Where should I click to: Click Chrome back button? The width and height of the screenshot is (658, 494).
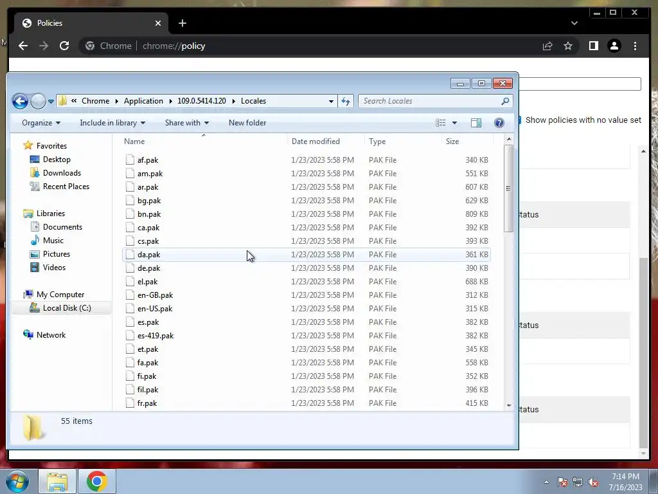[x=23, y=46]
